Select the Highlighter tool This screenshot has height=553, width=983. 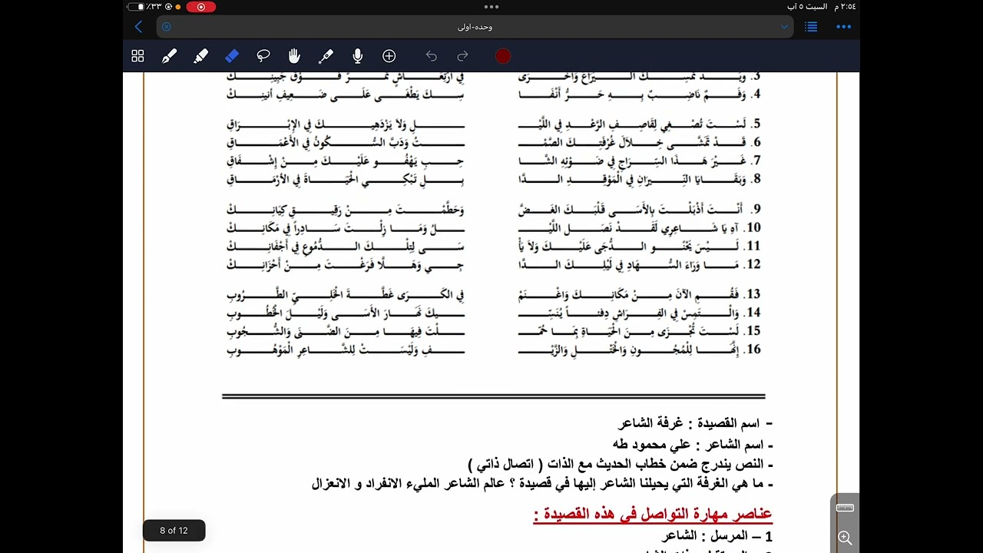coord(200,56)
